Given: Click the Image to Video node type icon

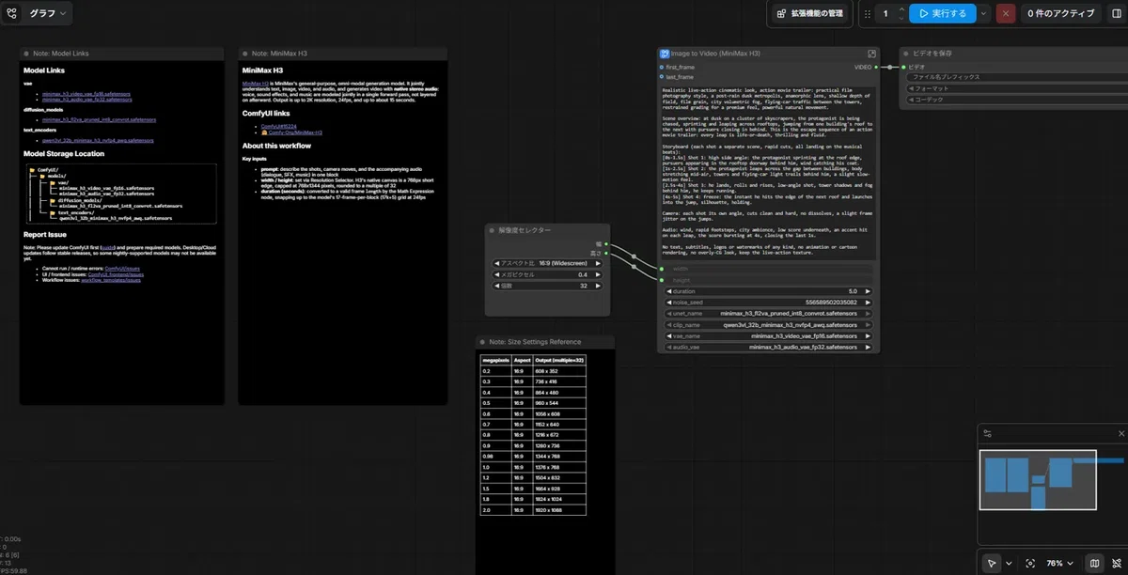Looking at the screenshot, I should 664,54.
